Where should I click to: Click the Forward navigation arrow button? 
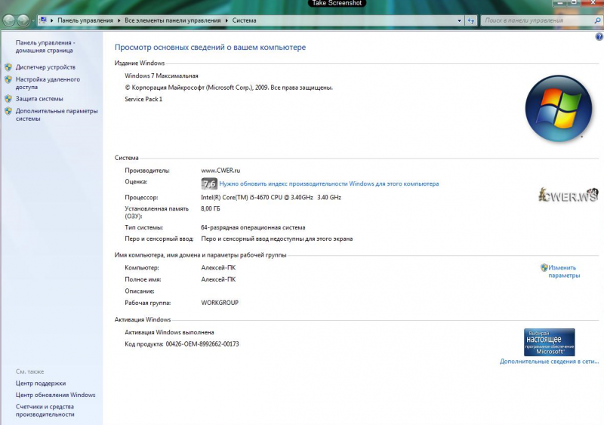[x=23, y=20]
